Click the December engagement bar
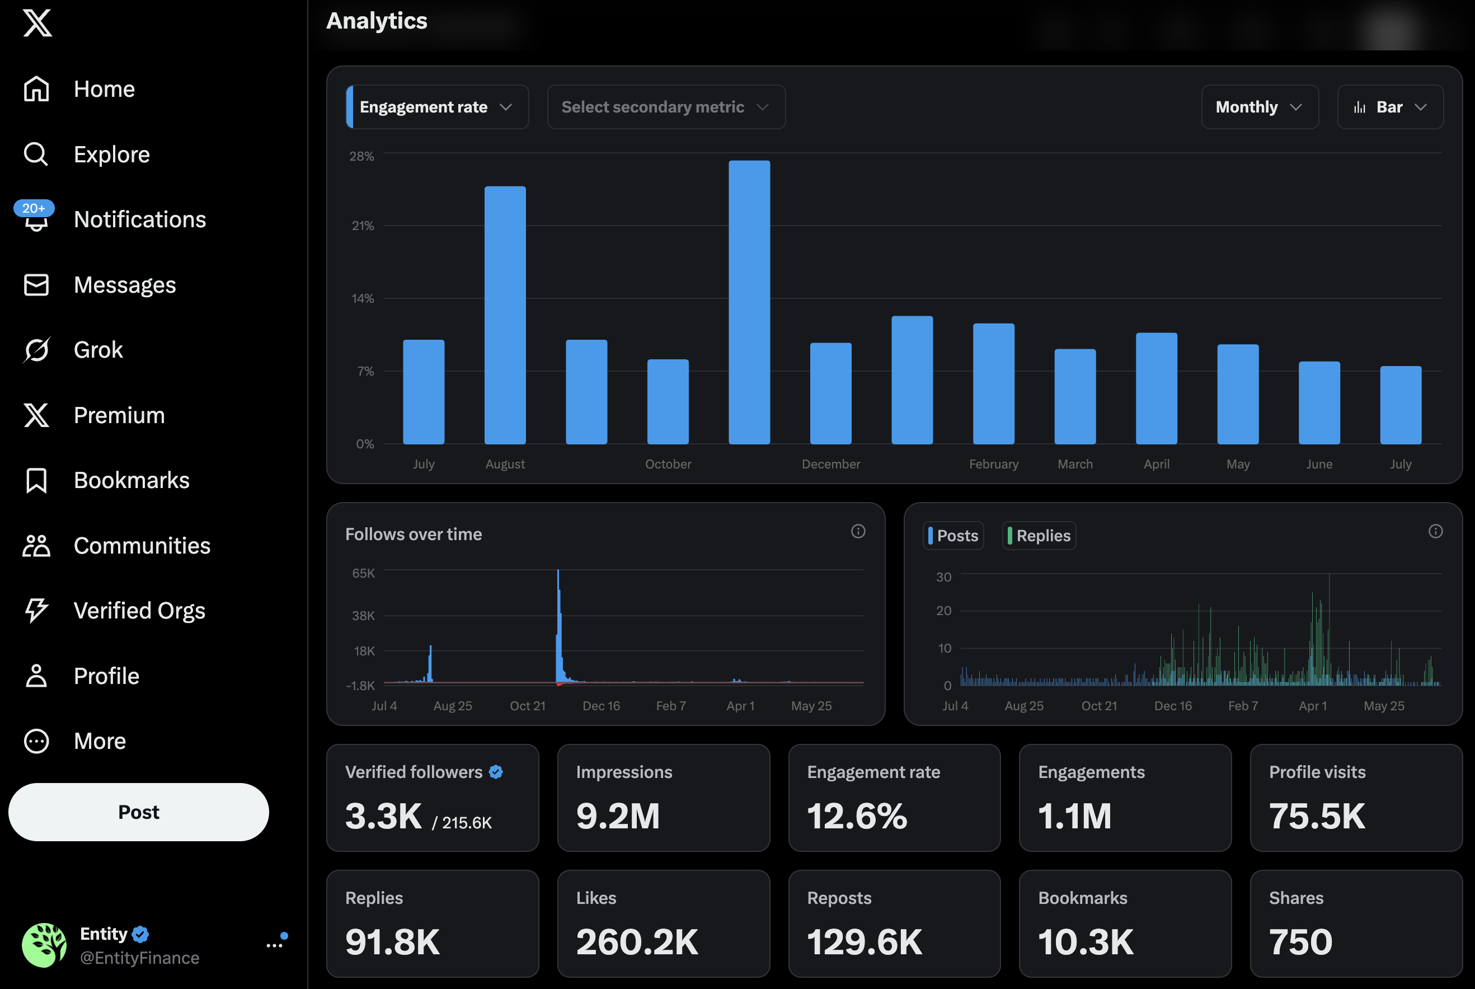Viewport: 1475px width, 989px height. 830,393
